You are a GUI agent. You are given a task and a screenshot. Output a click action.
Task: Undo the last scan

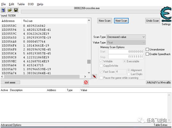(x=153, y=21)
